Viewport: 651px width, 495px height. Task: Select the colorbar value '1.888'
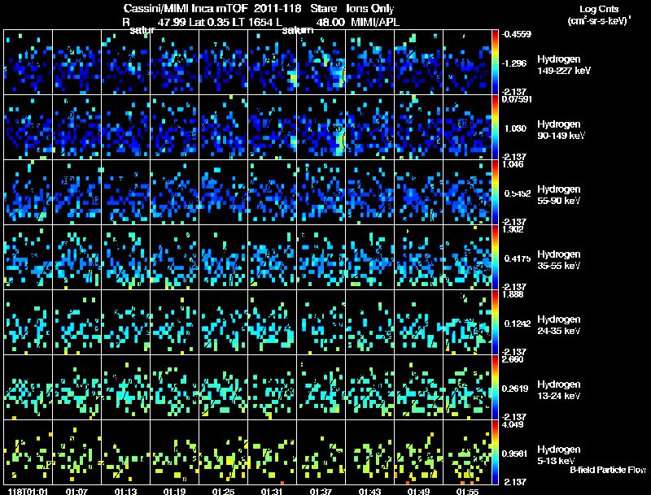pos(513,295)
